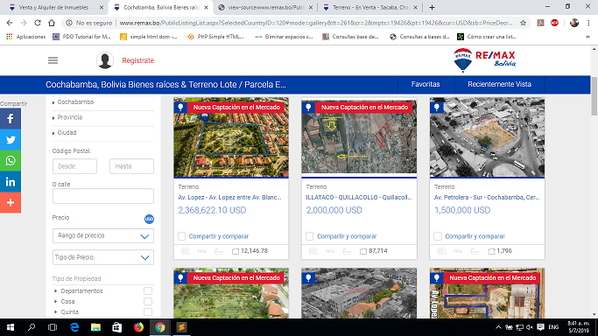Share via WhatsApp sidebar icon
This screenshot has height=336, width=598.
click(x=11, y=161)
